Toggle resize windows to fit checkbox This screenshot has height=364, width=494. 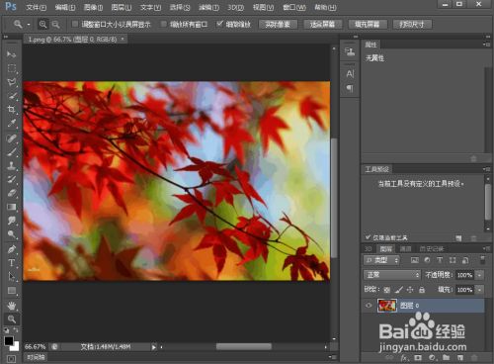tap(75, 24)
